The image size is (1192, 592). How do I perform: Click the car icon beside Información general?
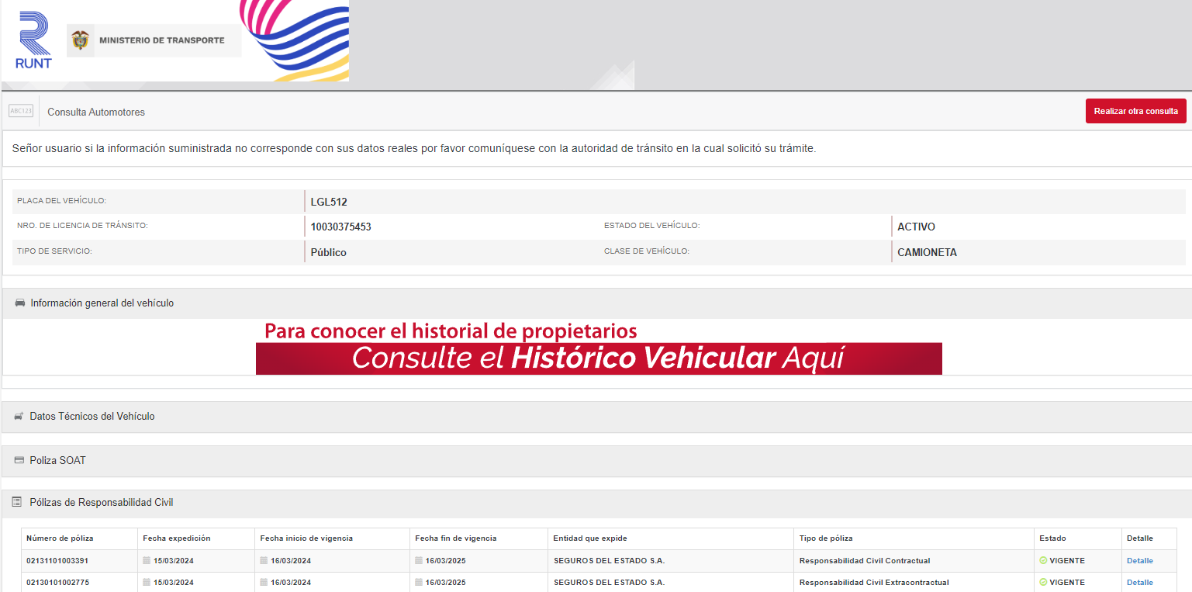click(x=20, y=303)
